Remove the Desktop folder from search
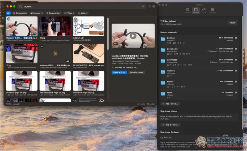 (236, 38)
